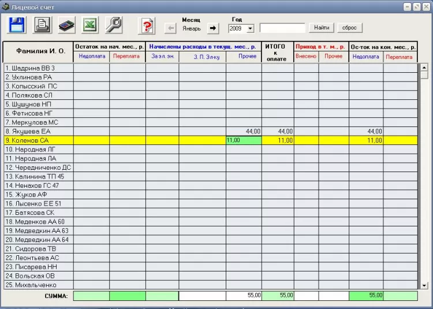Click the сброс button
Viewport: 433px width, 309px height.
(350, 28)
